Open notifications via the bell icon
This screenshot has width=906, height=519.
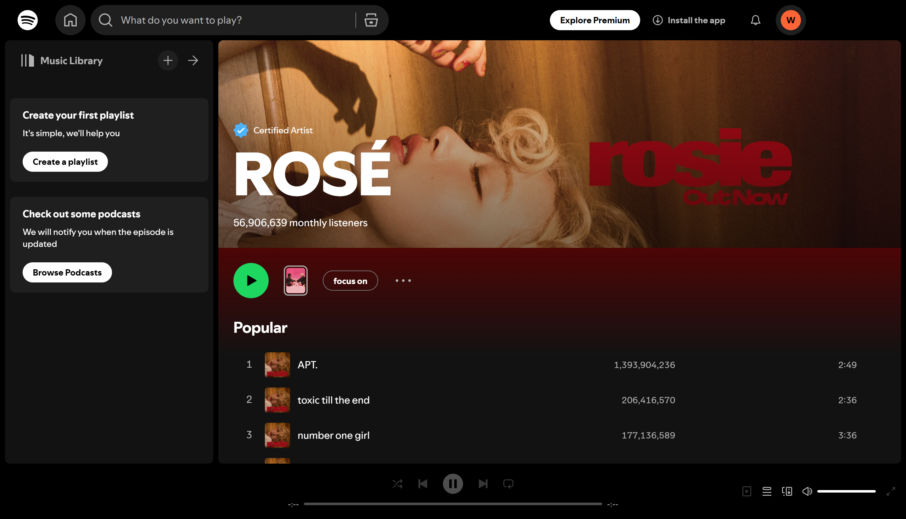pyautogui.click(x=755, y=20)
